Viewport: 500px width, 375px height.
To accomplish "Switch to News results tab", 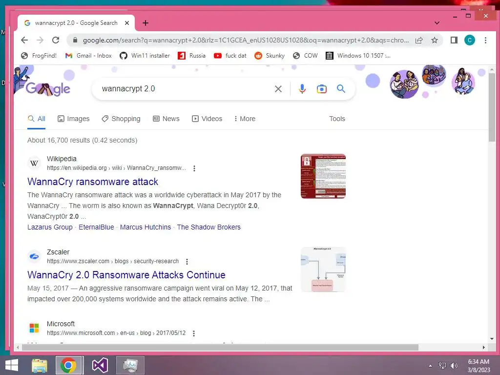I will click(166, 119).
